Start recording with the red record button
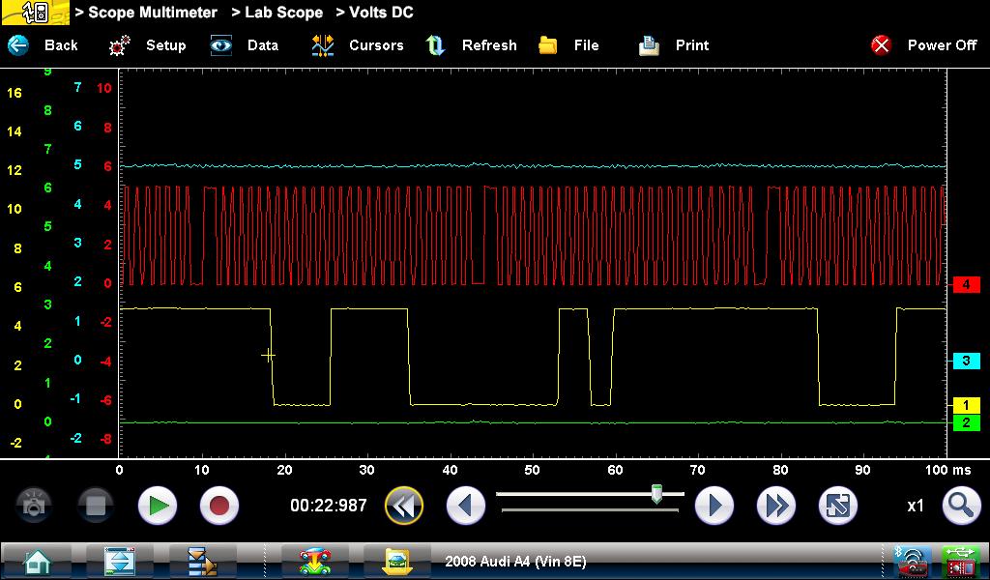The image size is (990, 580). [x=219, y=506]
